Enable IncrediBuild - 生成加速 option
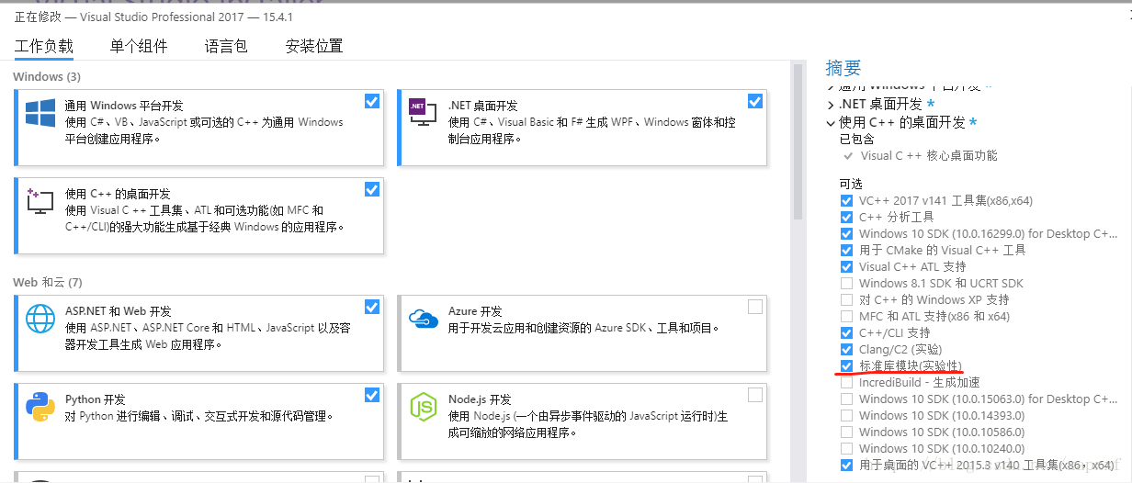The width and height of the screenshot is (1132, 483). pos(846,383)
